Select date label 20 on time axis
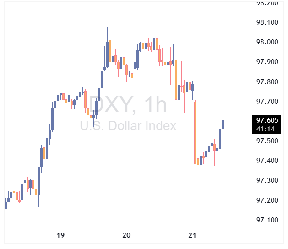The height and width of the screenshot is (249, 288). coord(127,235)
